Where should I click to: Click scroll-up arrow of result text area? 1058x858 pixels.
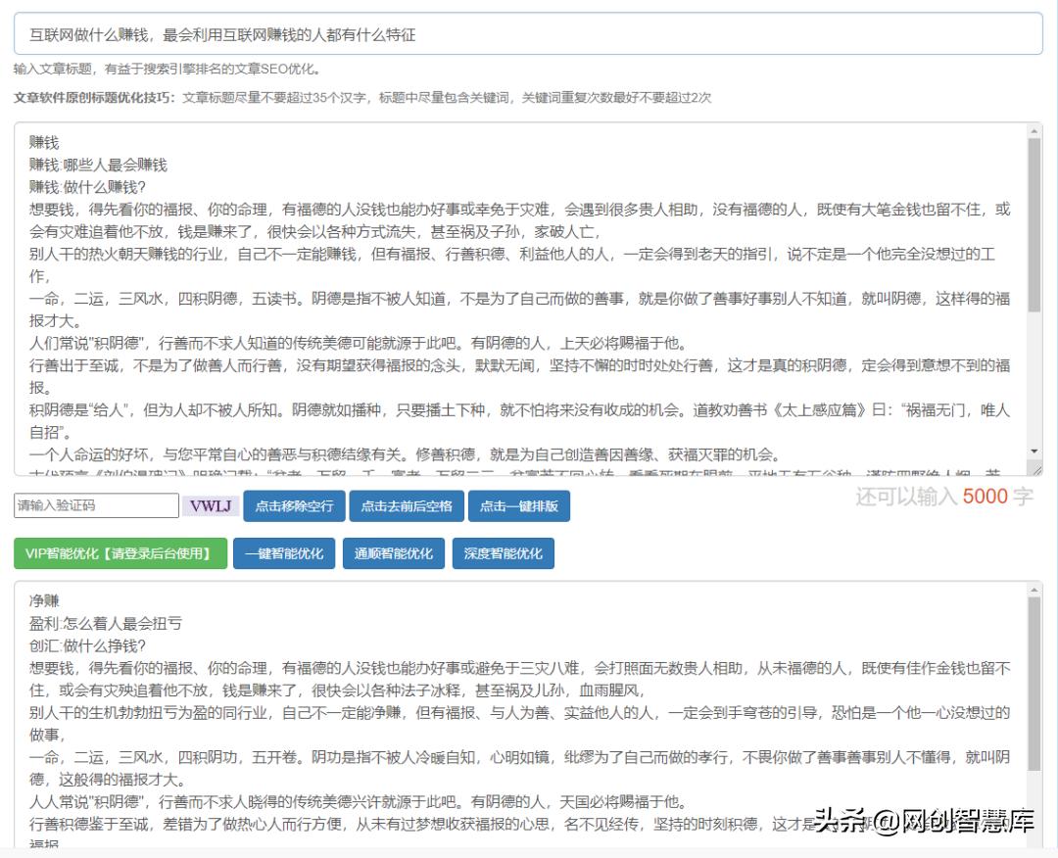click(x=1034, y=591)
